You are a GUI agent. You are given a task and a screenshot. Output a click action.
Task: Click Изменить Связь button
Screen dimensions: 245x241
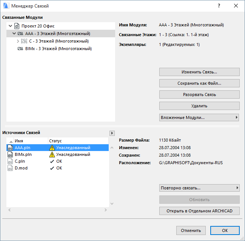pyautogui.click(x=199, y=72)
